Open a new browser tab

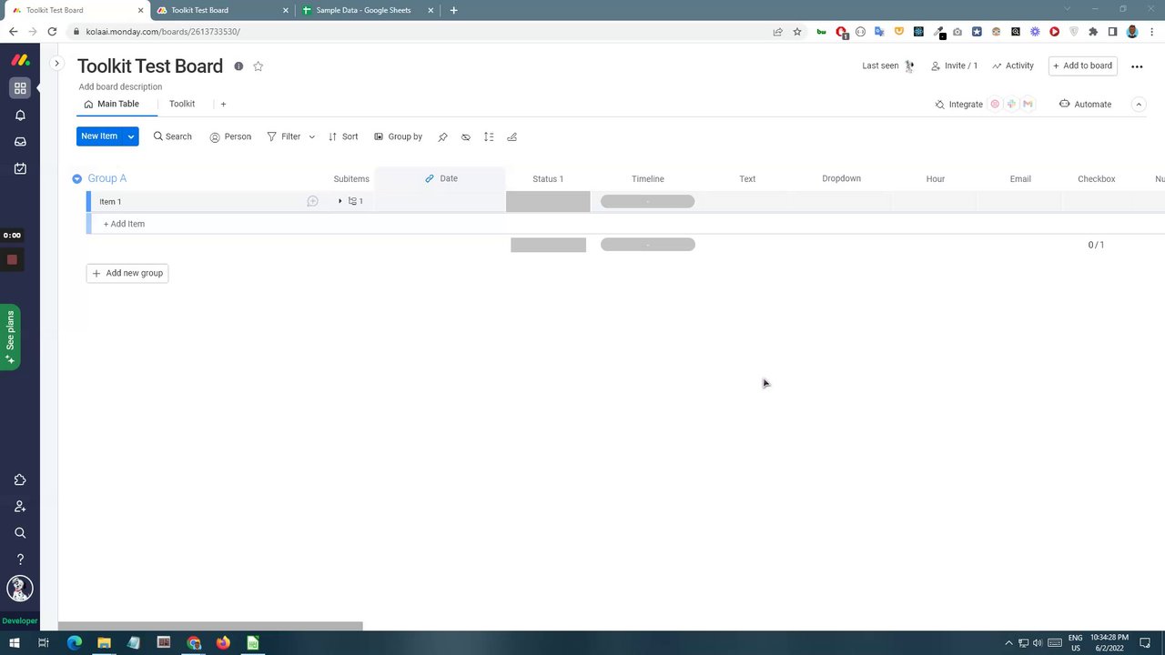453,10
